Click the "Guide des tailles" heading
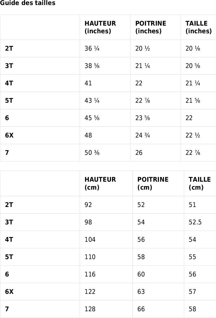Image resolution: width=216 pixels, height=318 pixels. coord(28,3)
